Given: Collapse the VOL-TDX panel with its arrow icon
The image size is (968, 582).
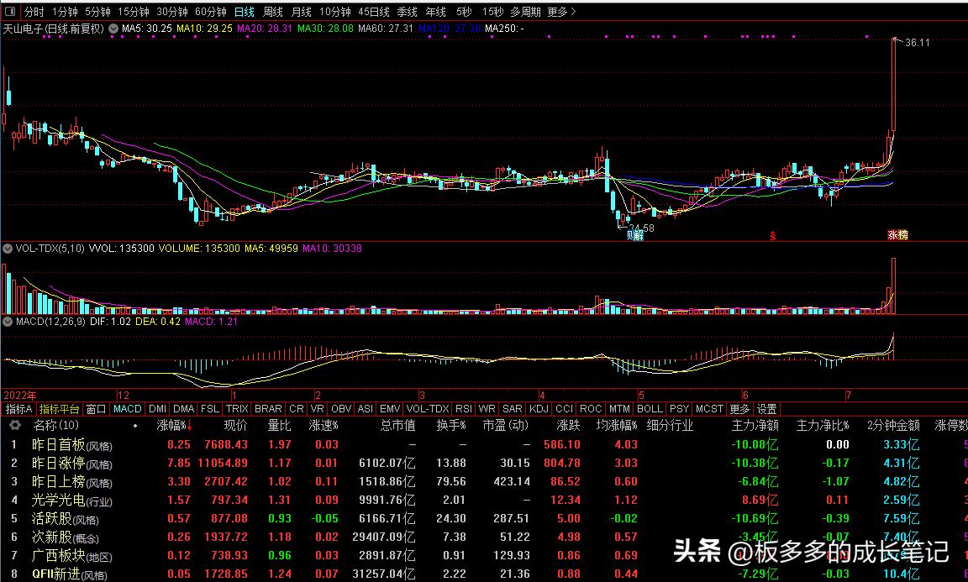Looking at the screenshot, I should pos(7,249).
